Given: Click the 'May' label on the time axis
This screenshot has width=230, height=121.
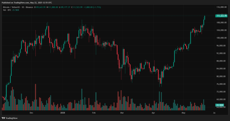Looking at the screenshot, I should click(x=183, y=113).
